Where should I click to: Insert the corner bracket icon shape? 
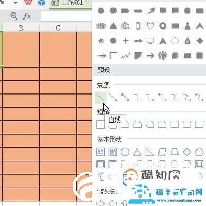click(113, 56)
